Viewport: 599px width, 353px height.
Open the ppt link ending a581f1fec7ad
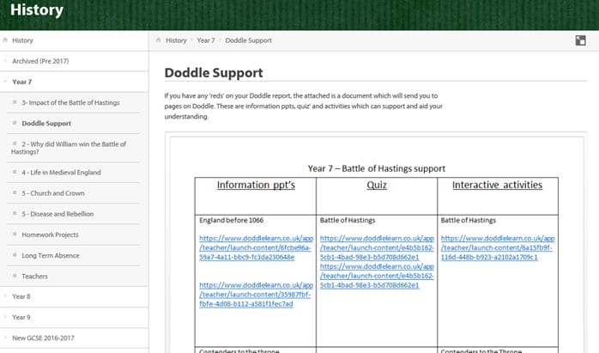(x=256, y=295)
